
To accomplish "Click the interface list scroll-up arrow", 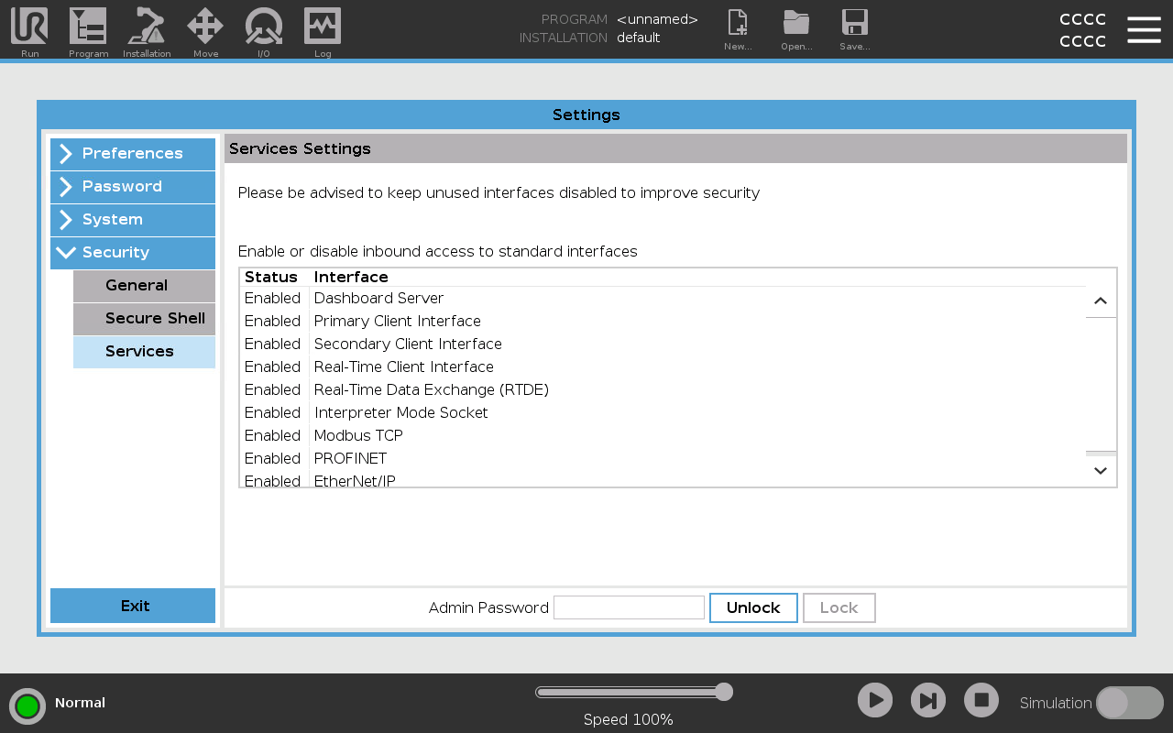I will tap(1101, 301).
